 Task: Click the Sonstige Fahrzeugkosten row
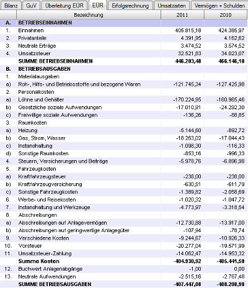[x=123, y=192]
